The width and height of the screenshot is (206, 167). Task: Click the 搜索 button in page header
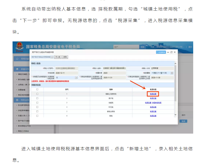click(x=142, y=47)
